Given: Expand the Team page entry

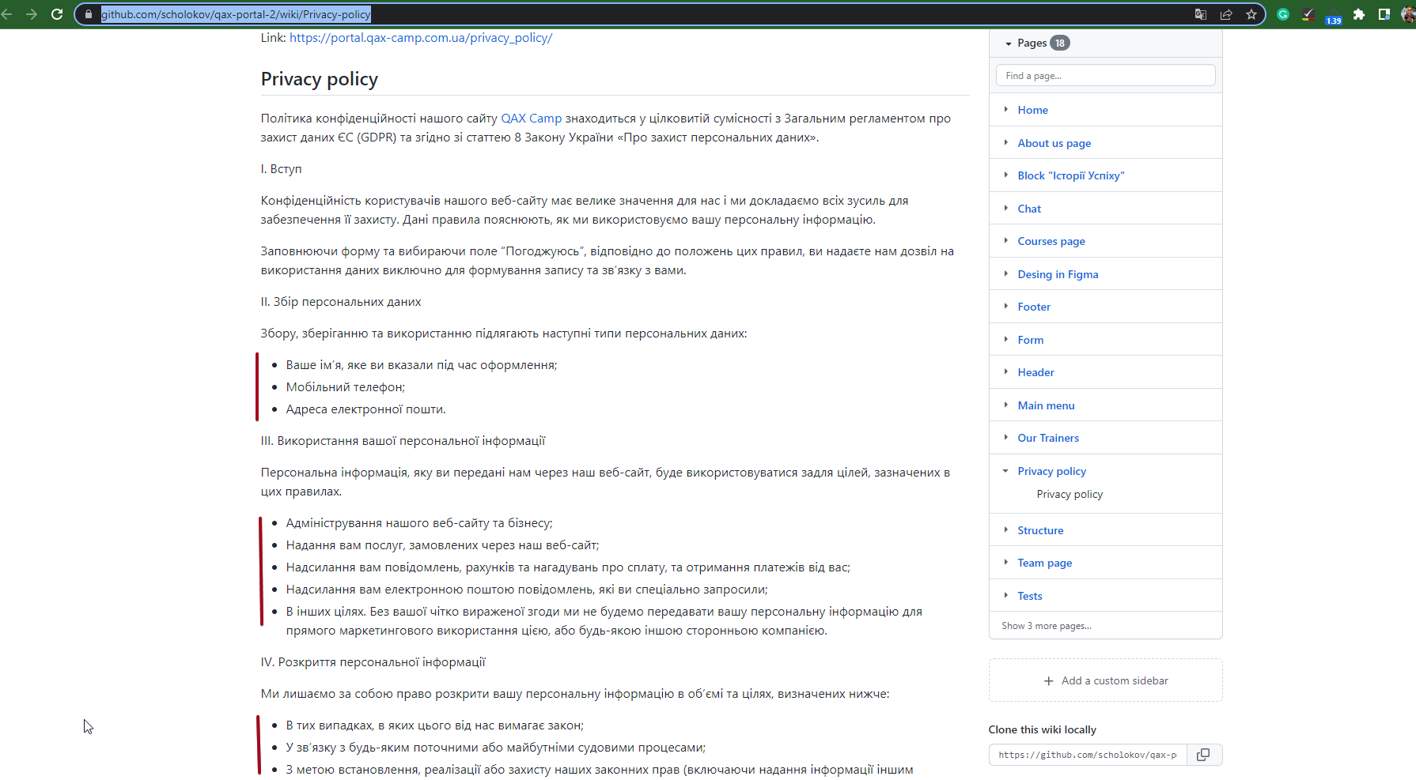Looking at the screenshot, I should [1005, 563].
